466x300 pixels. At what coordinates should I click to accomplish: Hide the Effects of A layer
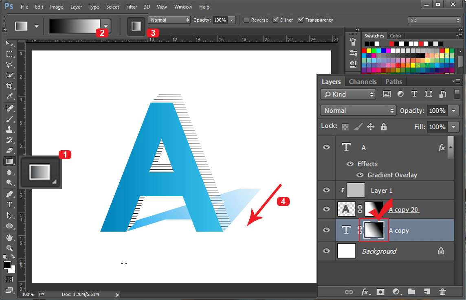click(350, 164)
